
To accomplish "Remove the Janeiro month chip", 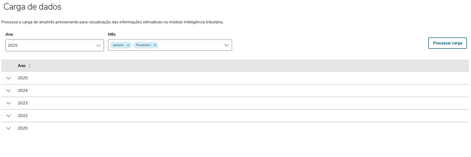I will click(128, 45).
